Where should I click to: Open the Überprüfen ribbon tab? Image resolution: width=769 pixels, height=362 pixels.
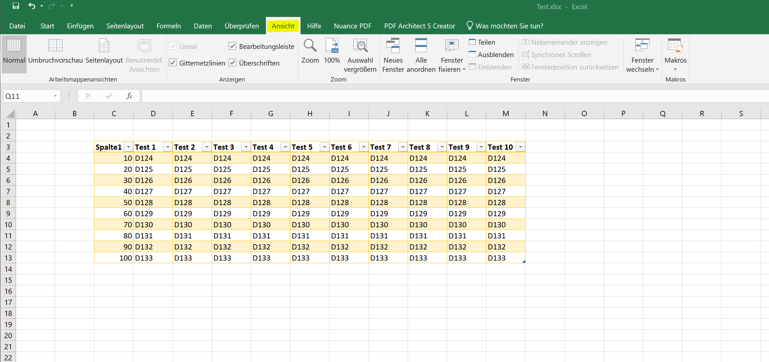tap(242, 26)
